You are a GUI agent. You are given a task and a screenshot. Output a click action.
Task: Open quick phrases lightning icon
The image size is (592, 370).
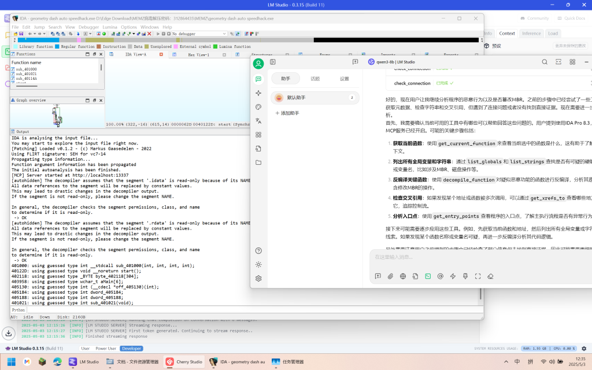[x=453, y=276]
